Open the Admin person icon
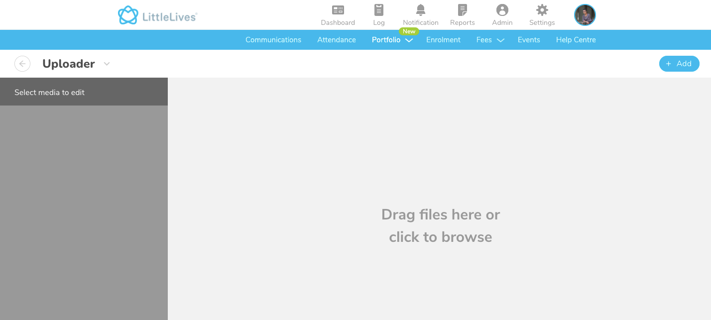The image size is (711, 320). coord(502,10)
